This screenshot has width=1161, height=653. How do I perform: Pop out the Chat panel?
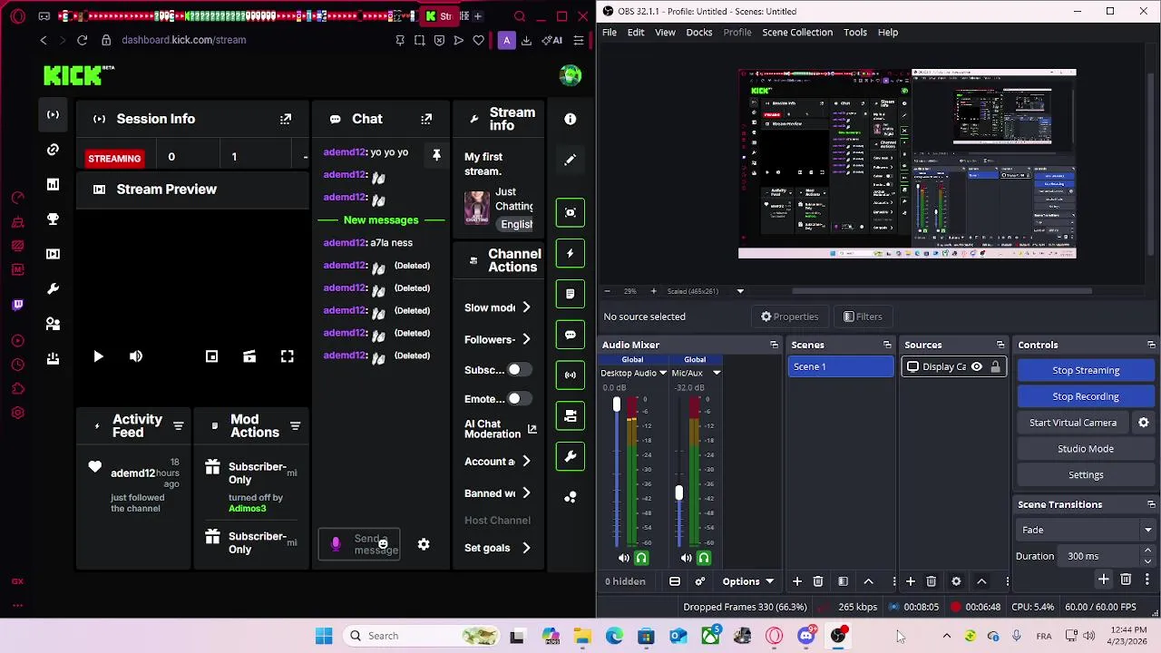[x=426, y=119]
